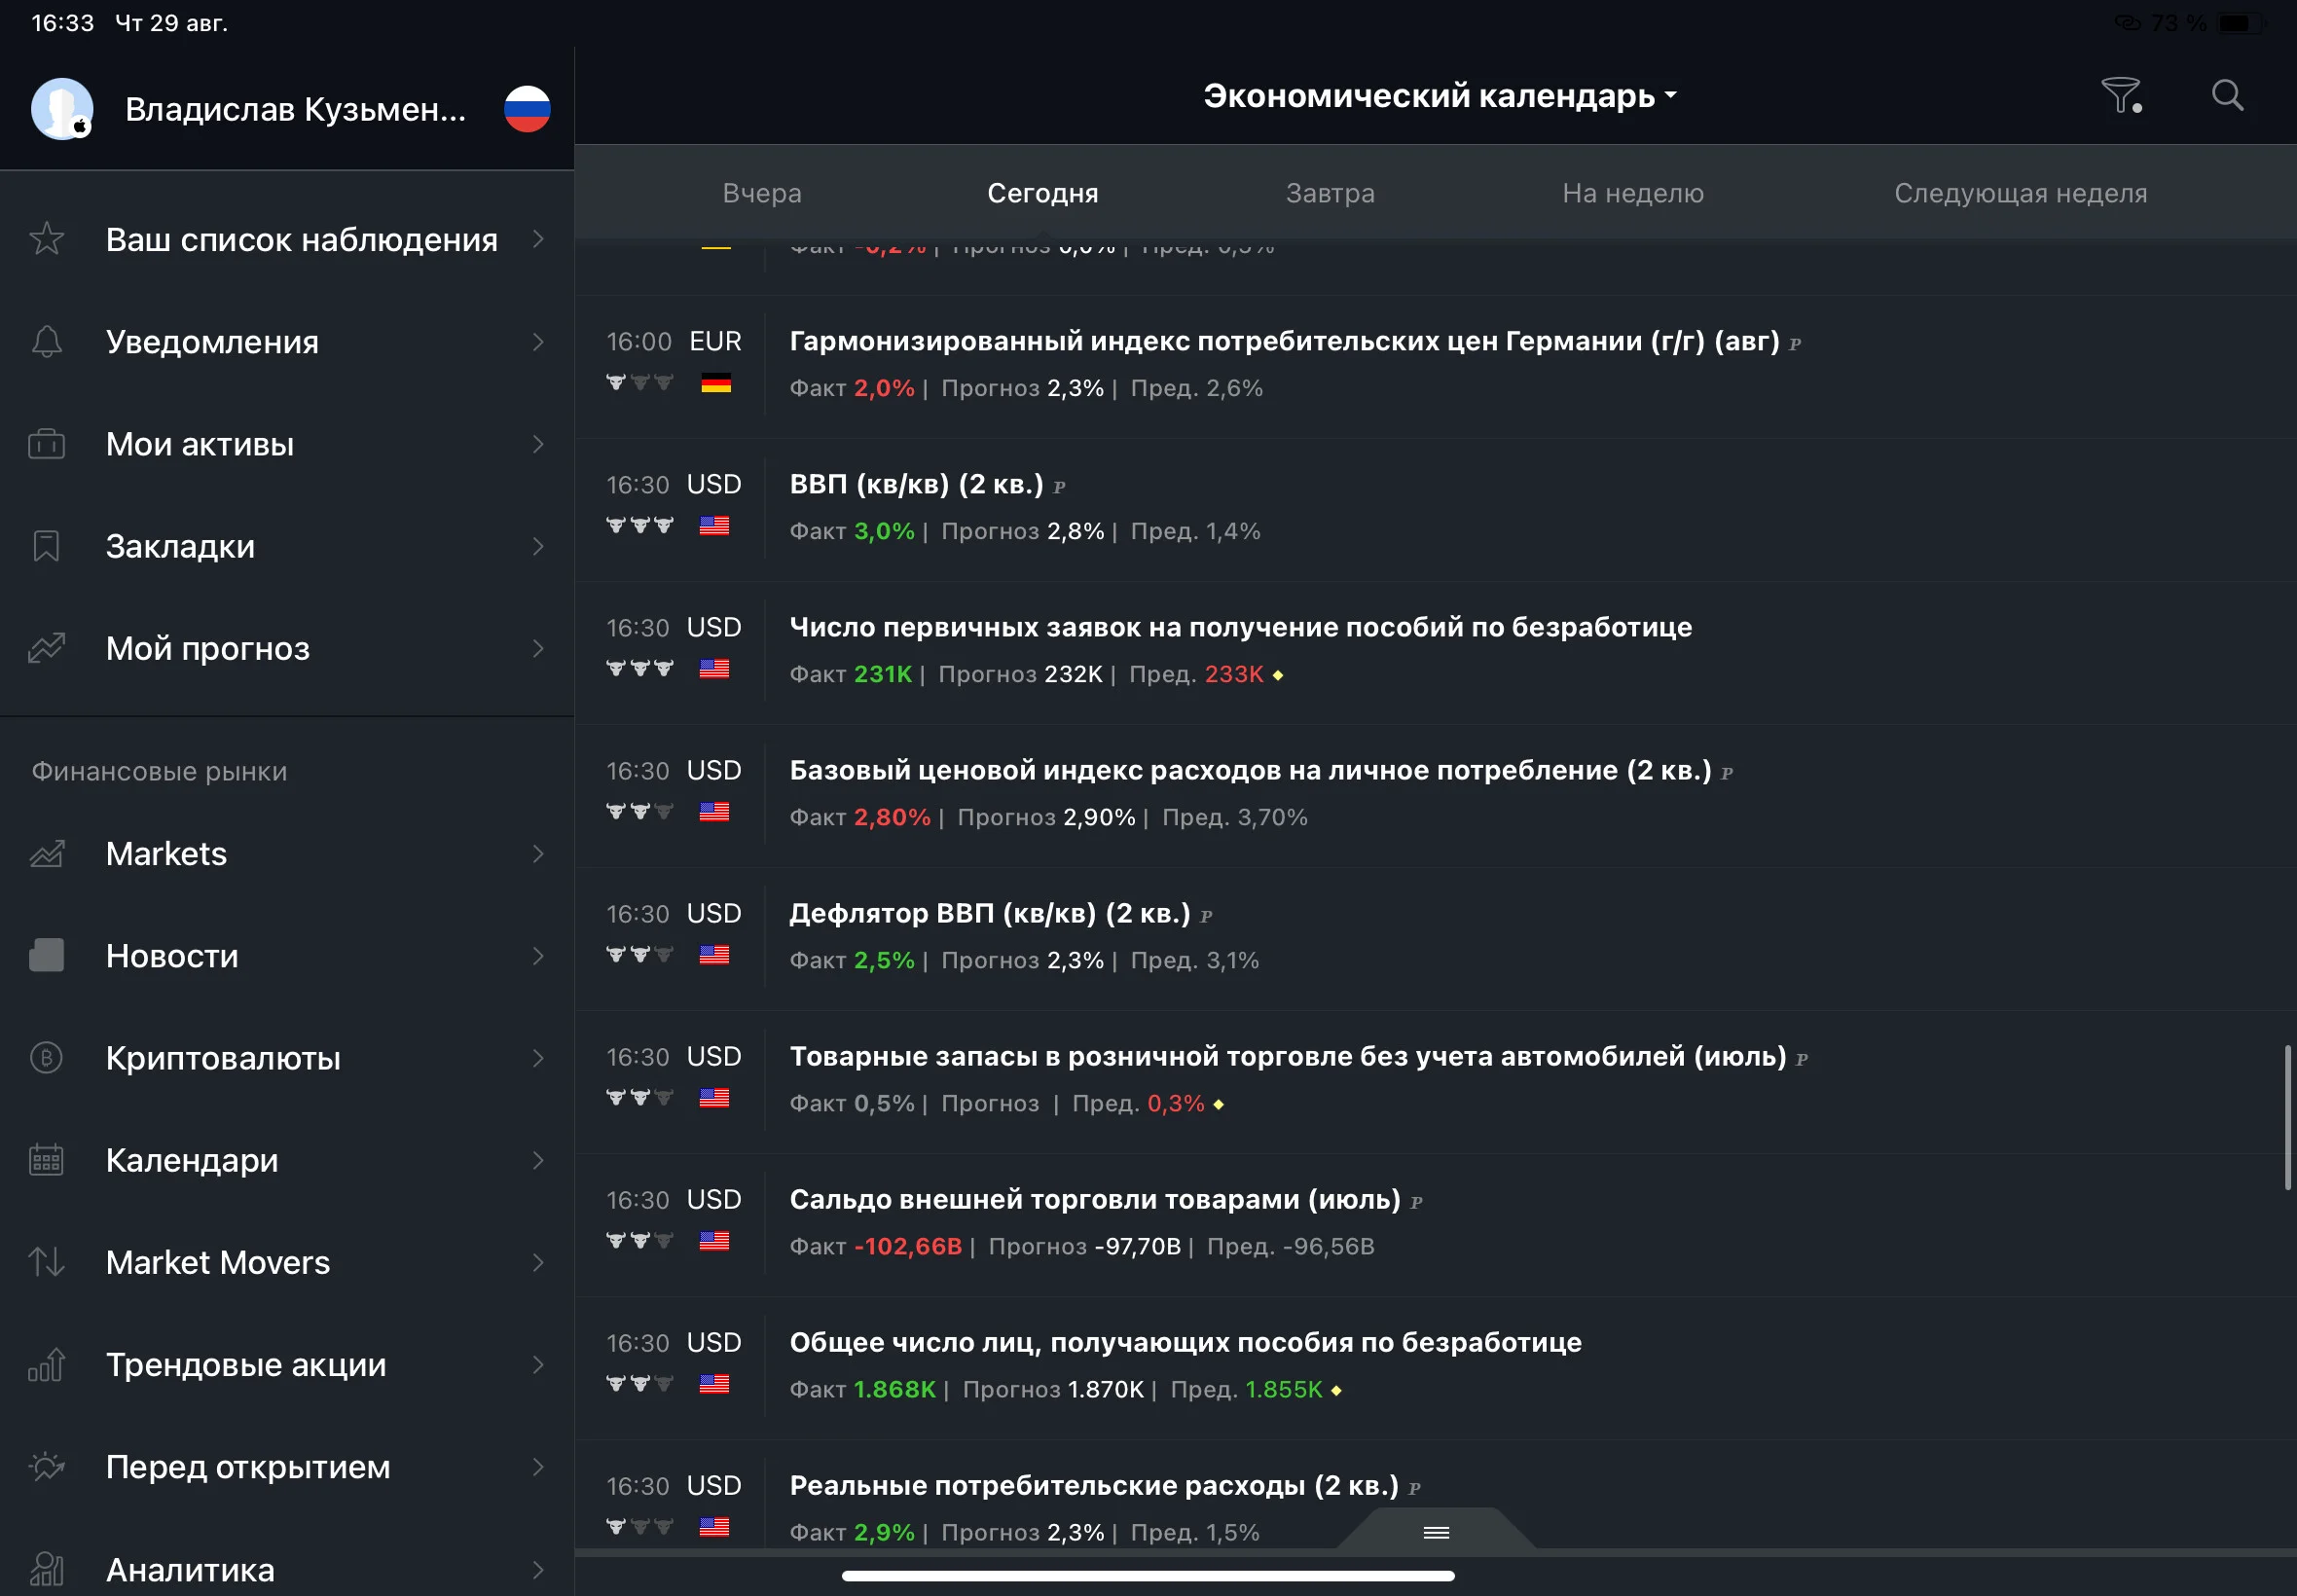Expand Ваш список наблюдения chevron
The width and height of the screenshot is (2297, 1596).
[x=538, y=239]
